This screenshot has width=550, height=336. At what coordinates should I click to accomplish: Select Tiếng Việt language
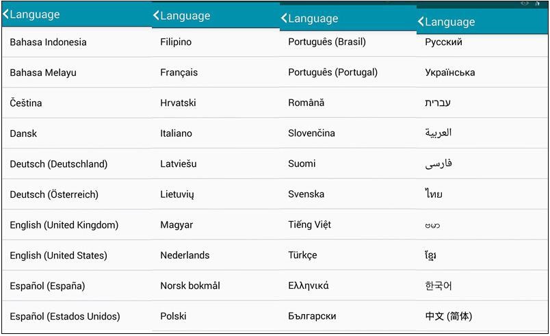click(309, 224)
